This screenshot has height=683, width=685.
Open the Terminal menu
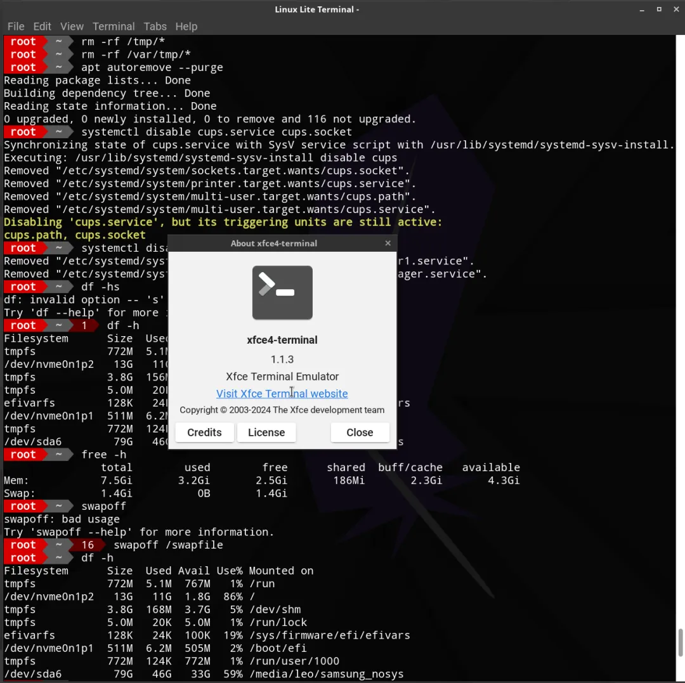coord(114,26)
